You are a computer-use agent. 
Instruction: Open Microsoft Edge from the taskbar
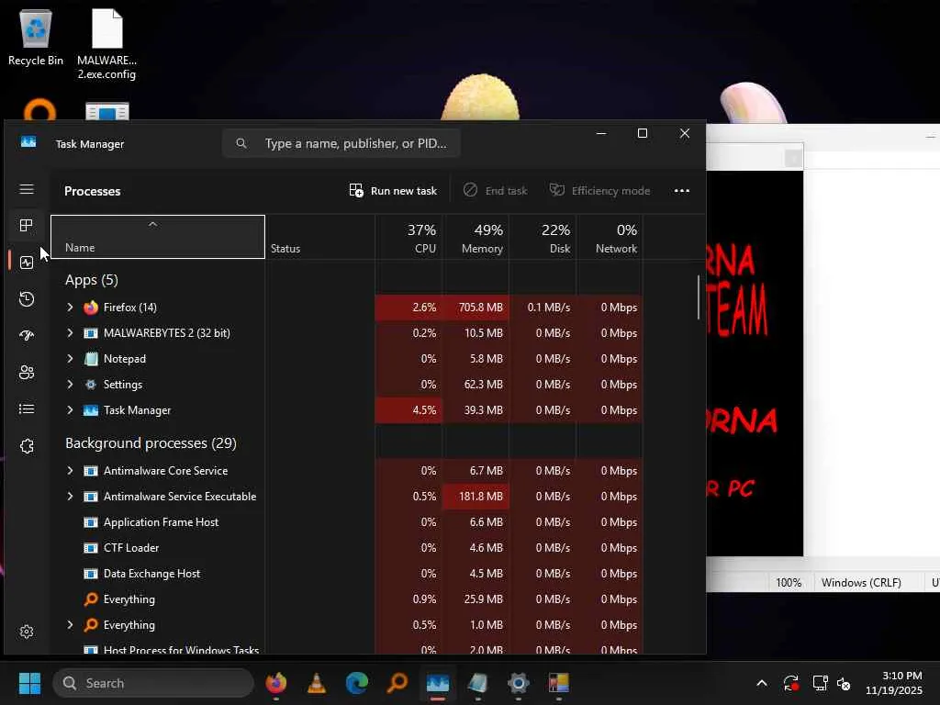(357, 683)
